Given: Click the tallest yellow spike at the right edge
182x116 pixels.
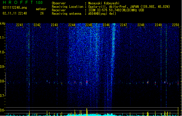Looking at the screenshot, I should coord(178,111).
